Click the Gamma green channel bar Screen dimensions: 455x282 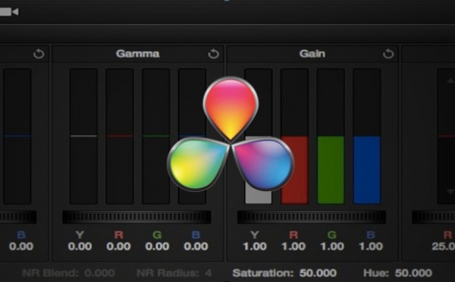pyautogui.click(x=155, y=136)
